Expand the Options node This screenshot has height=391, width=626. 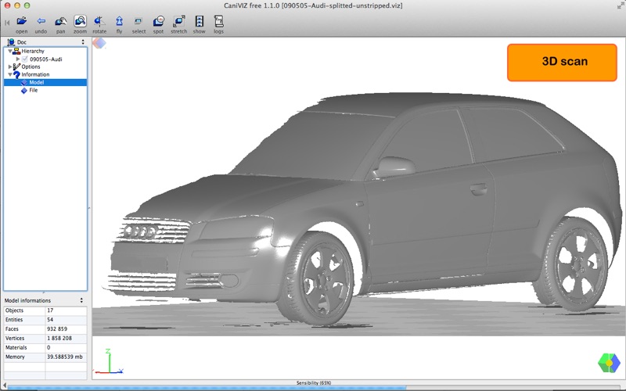(x=10, y=66)
